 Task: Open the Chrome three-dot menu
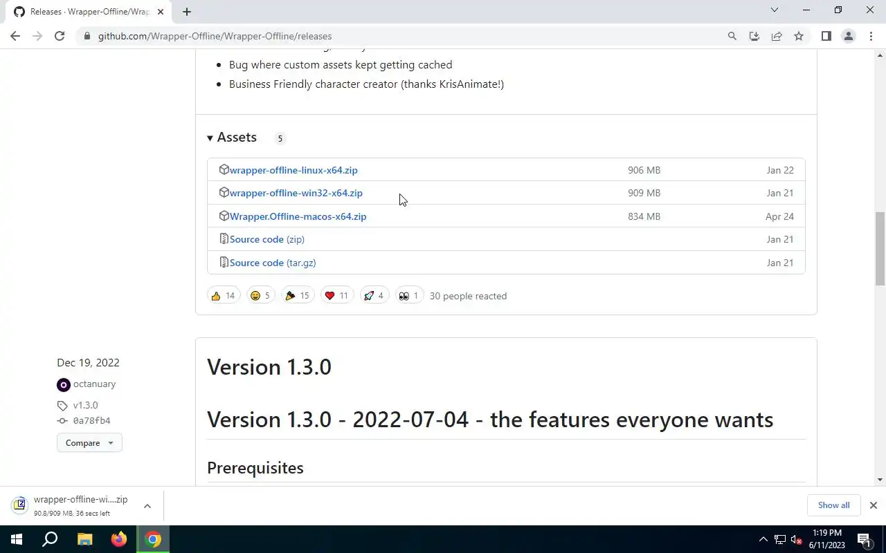point(871,36)
